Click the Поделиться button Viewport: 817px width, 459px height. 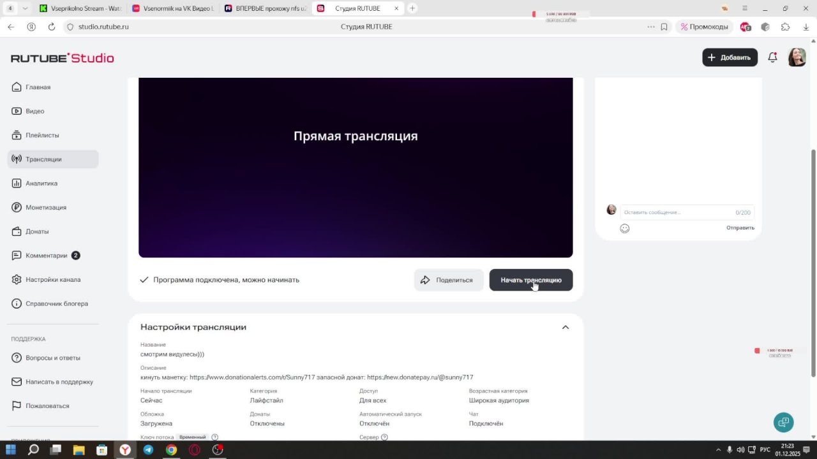click(448, 280)
